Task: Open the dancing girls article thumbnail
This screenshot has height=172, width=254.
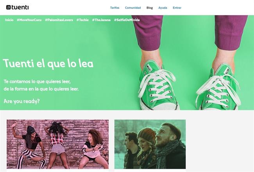Action: (58, 144)
